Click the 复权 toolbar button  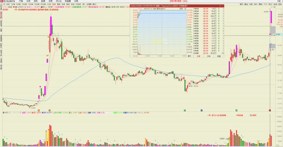[241, 4]
